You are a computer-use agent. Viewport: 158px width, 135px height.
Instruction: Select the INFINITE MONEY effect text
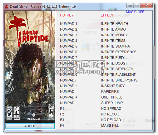(x=115, y=35)
